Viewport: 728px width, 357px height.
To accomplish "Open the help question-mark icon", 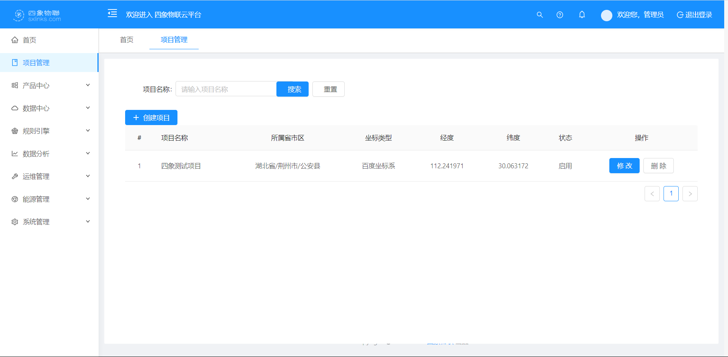I will click(560, 15).
